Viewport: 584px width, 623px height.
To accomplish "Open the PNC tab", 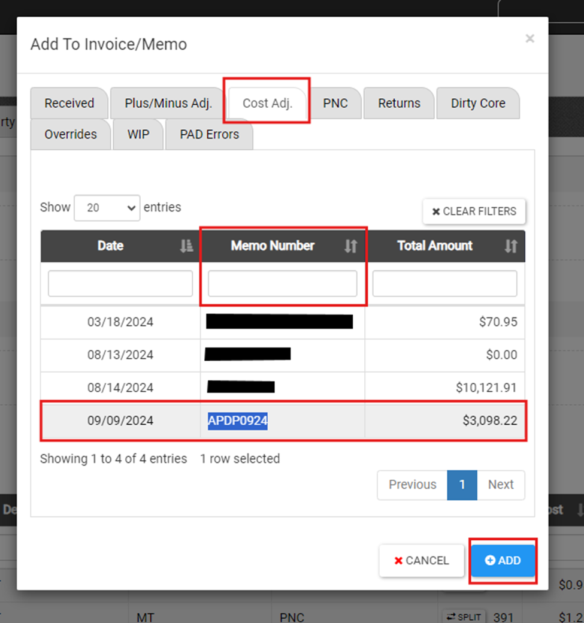I will click(x=335, y=103).
